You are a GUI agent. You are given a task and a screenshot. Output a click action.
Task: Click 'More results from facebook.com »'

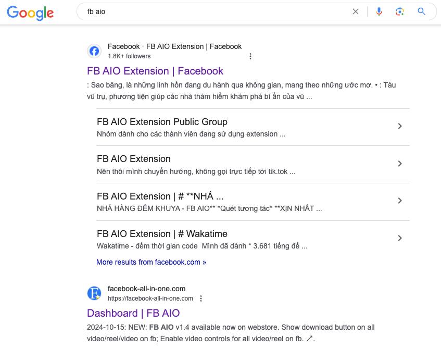click(151, 263)
